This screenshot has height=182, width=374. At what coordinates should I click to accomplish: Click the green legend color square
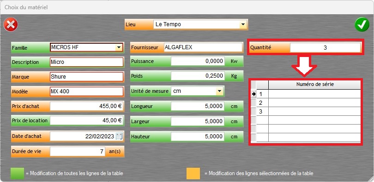(17, 173)
